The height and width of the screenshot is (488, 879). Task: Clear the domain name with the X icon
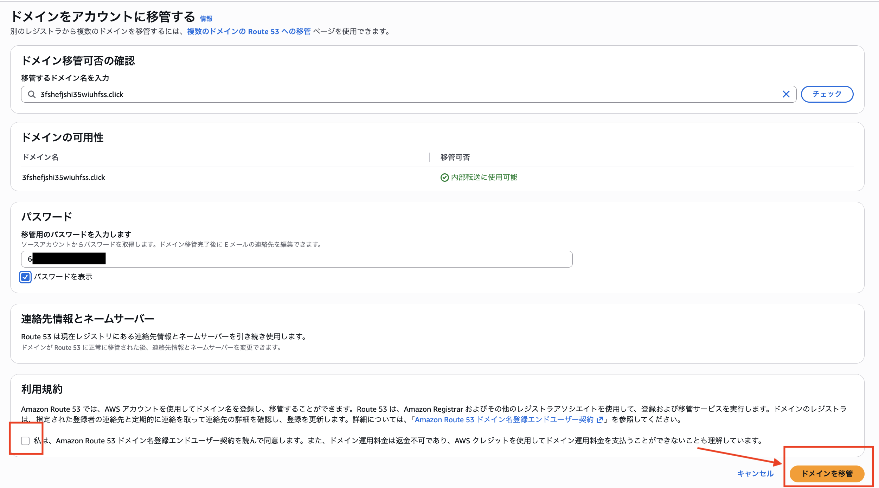(786, 94)
